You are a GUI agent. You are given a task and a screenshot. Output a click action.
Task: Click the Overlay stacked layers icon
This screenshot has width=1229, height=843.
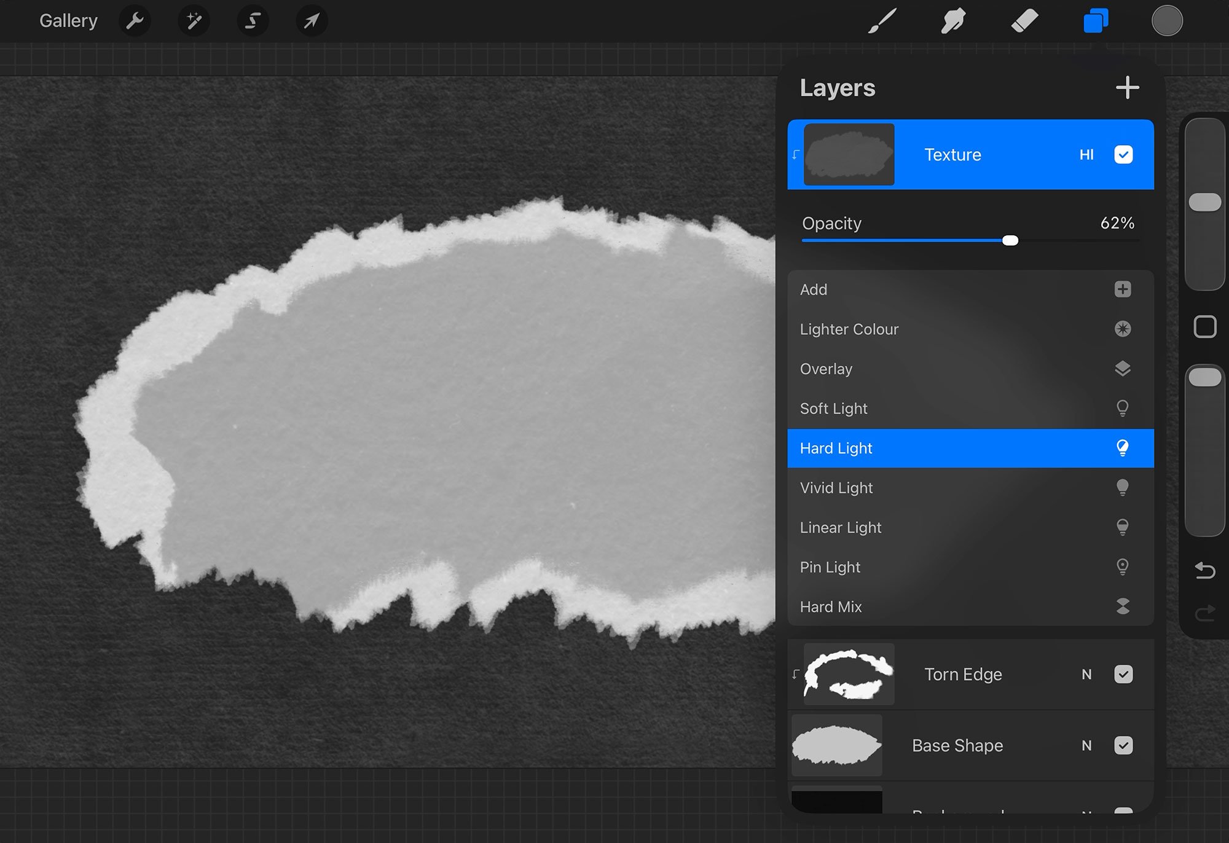click(1123, 369)
